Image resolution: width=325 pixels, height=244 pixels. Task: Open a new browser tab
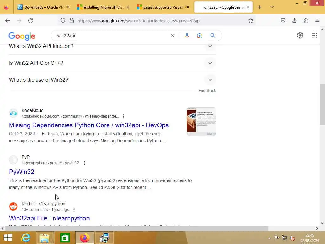pos(260,7)
